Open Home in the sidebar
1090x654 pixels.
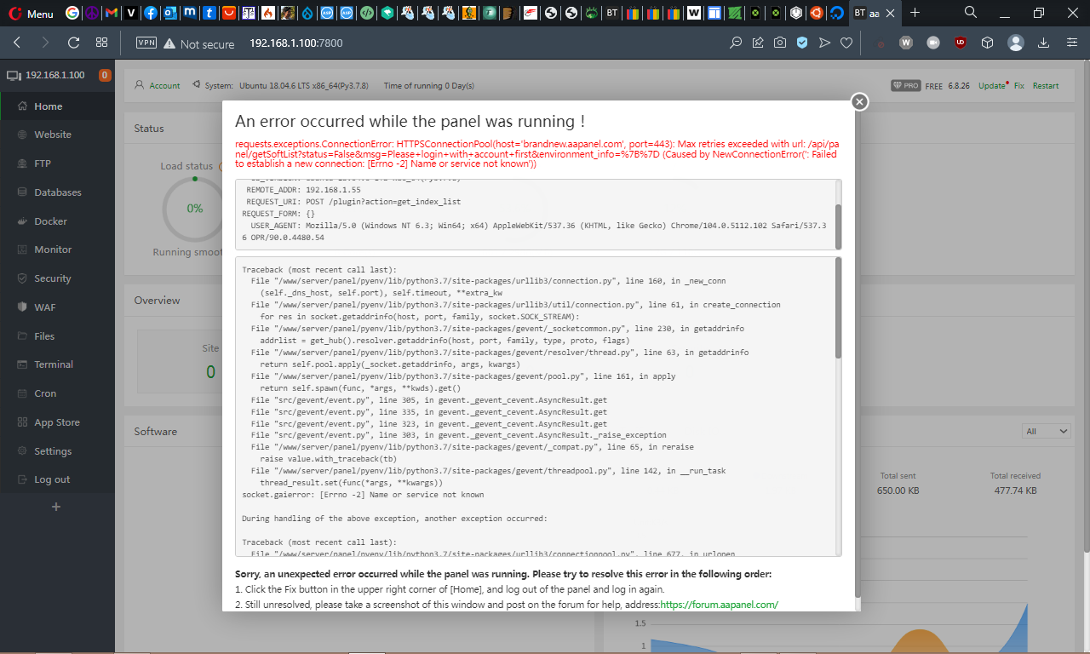pyautogui.click(x=57, y=106)
